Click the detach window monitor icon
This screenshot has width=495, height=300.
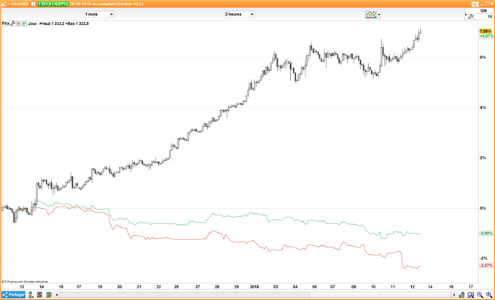(475, 4)
